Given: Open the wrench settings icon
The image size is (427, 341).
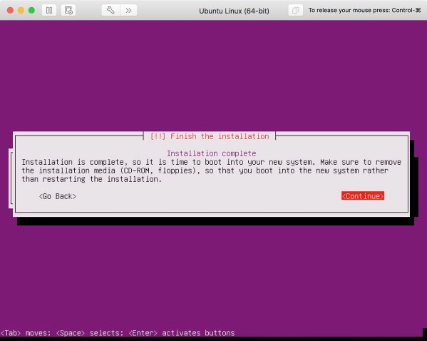Looking at the screenshot, I should tap(110, 11).
